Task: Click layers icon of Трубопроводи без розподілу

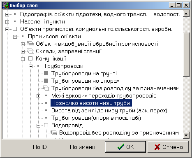Action: [46, 88]
